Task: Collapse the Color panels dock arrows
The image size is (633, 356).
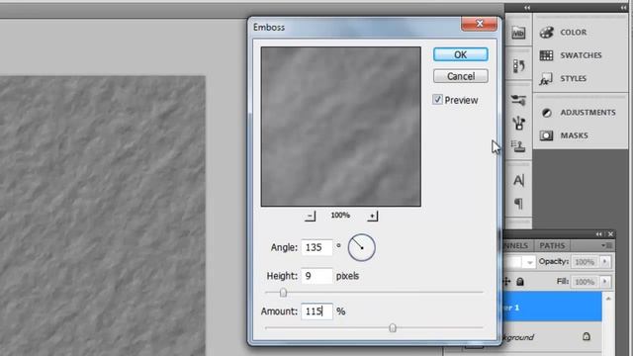Action: click(624, 8)
